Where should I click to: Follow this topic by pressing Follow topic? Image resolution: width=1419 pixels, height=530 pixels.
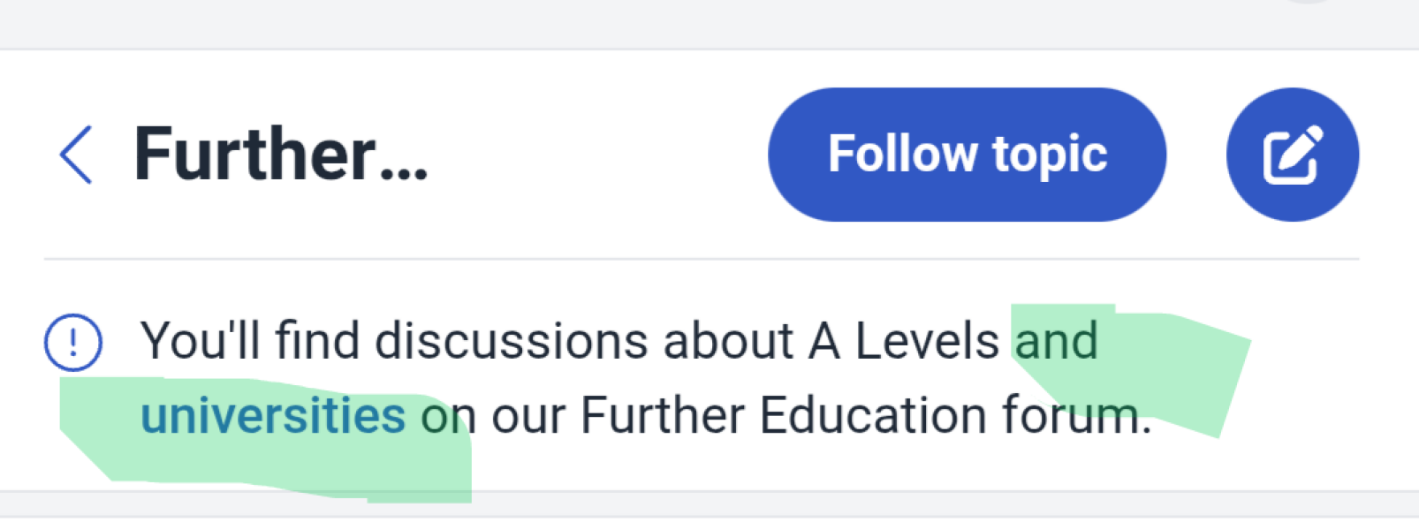pos(967,153)
